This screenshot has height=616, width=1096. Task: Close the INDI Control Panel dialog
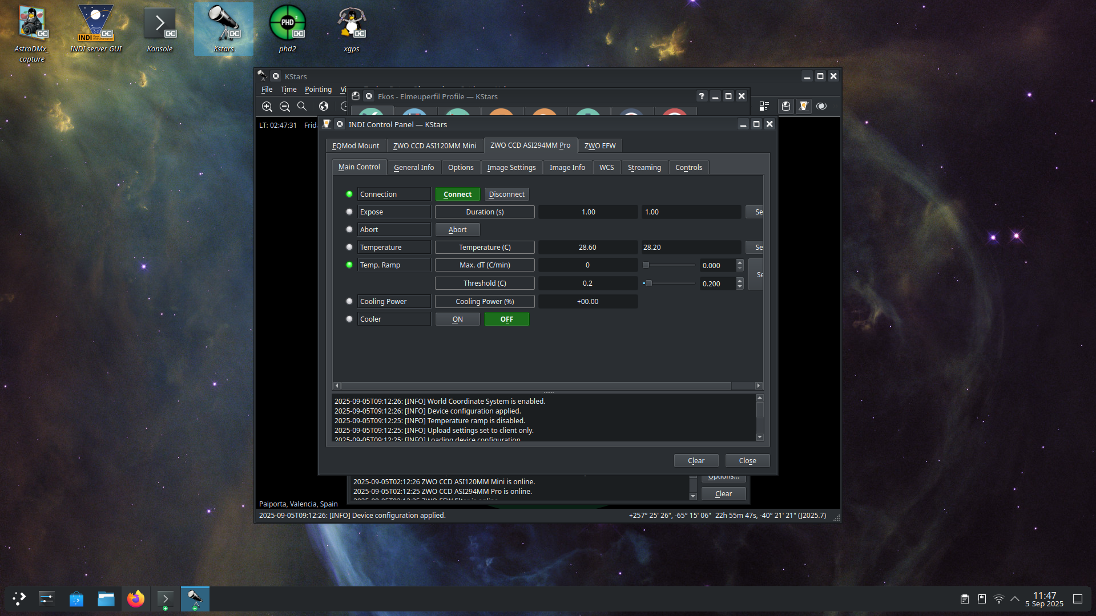point(747,460)
